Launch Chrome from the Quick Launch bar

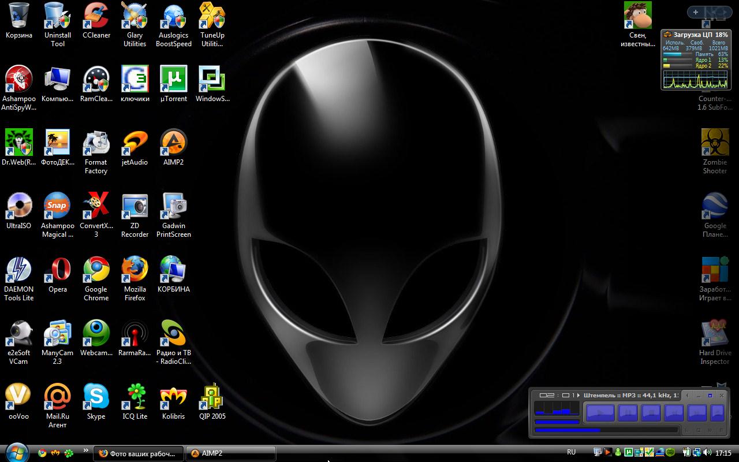pyautogui.click(x=42, y=453)
